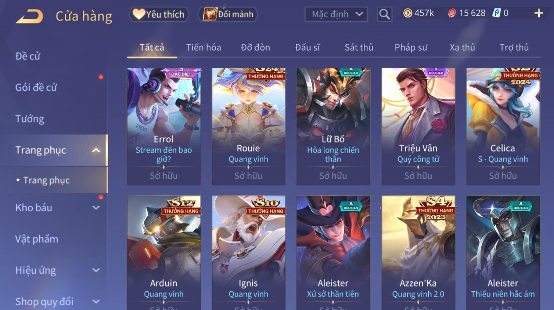Viewport: 554px width, 310px height.
Task: Select the Lữ Bố Hỏa long chiến thần skin
Action: point(333,127)
